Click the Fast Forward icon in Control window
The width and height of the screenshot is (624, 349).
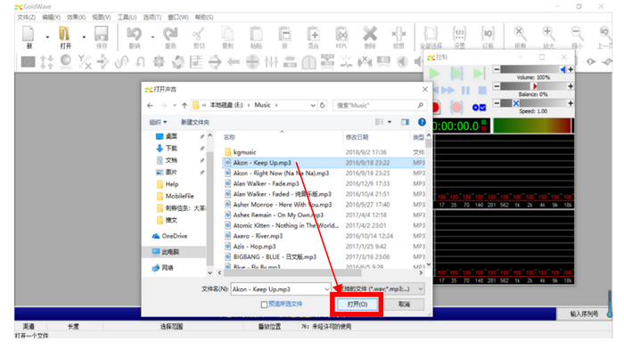tap(448, 90)
